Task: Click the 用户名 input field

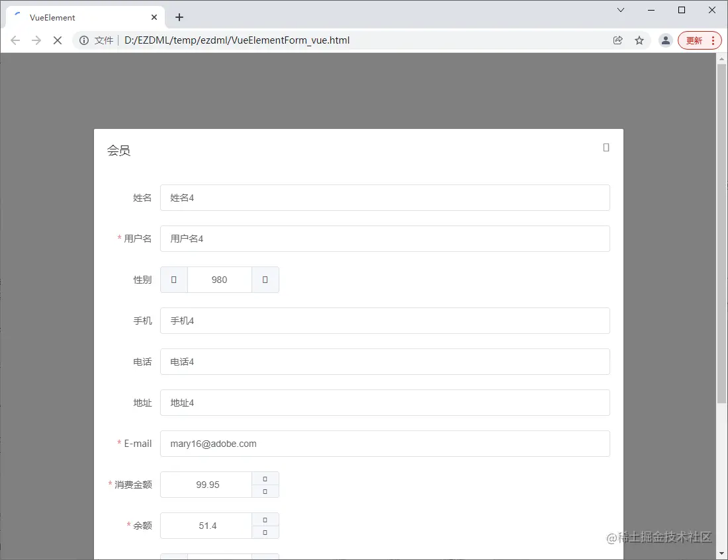Action: [x=385, y=239]
